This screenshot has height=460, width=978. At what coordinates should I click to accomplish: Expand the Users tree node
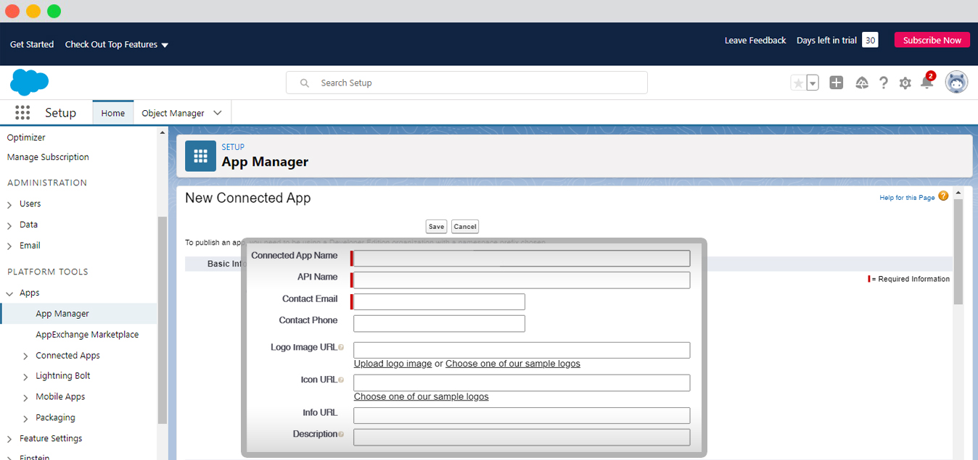point(9,205)
